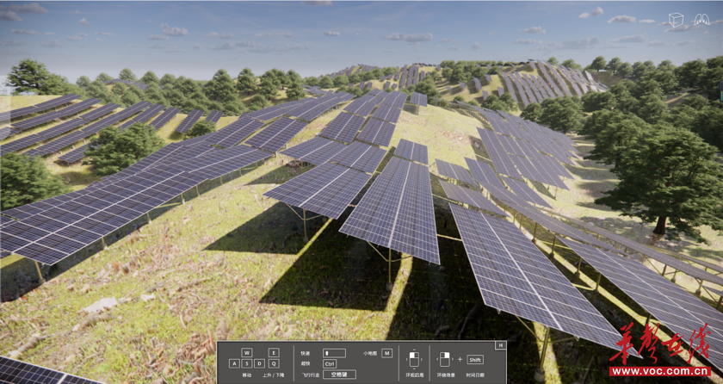
Task: Click the Shift key above 时间日期
Action: [475, 360]
